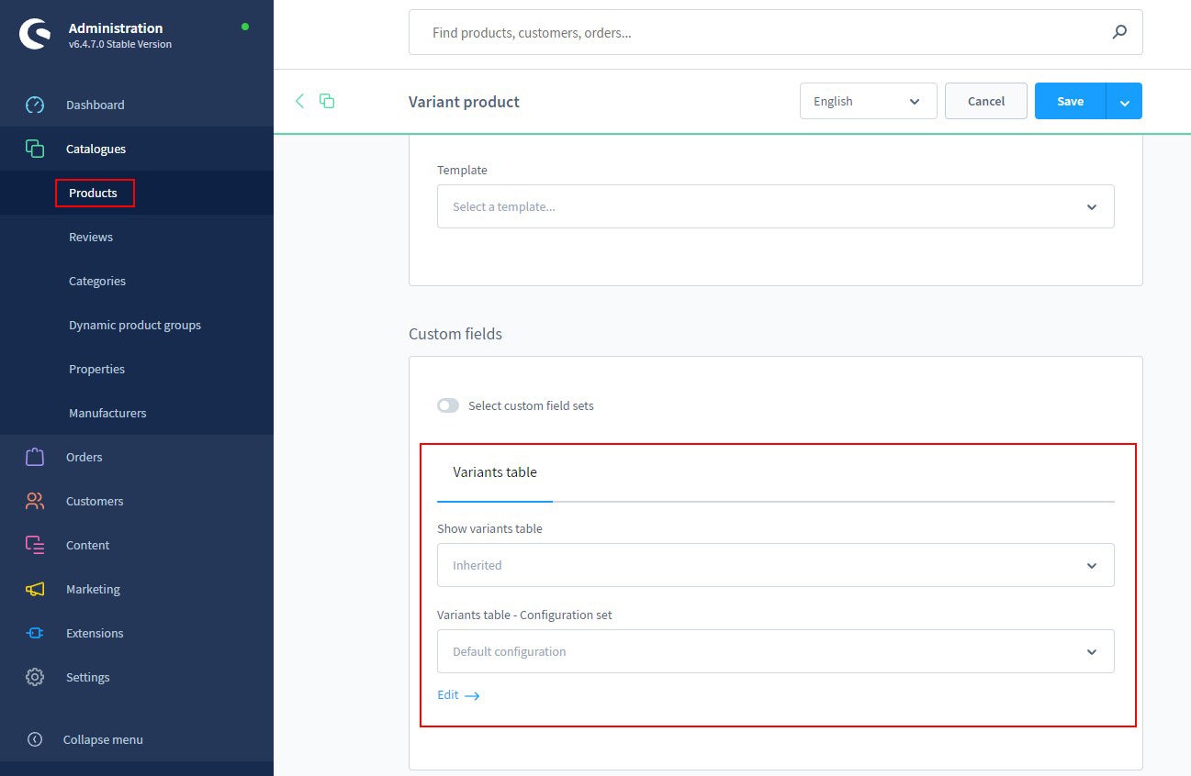This screenshot has width=1191, height=776.
Task: Click the Marketing megaphone icon
Action: [x=35, y=589]
